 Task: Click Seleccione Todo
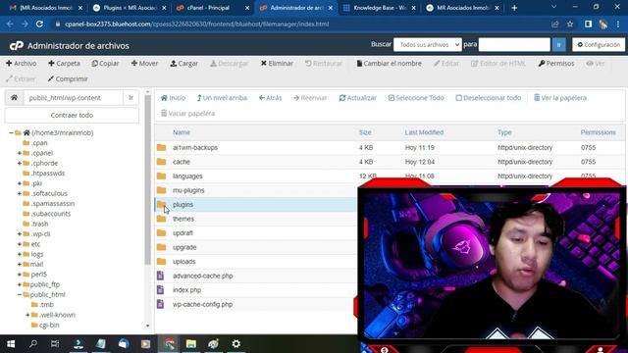[x=416, y=98]
